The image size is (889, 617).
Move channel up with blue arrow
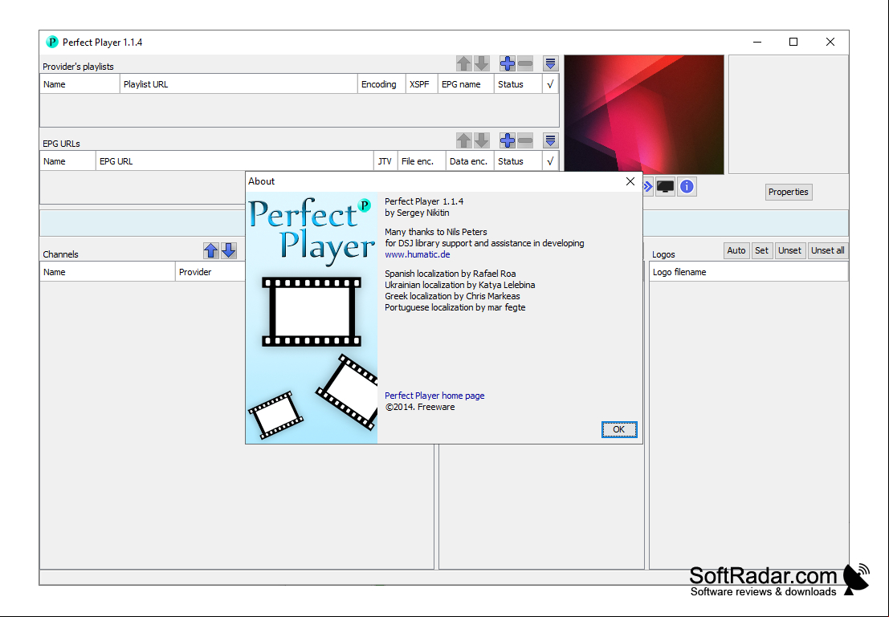pyautogui.click(x=211, y=250)
